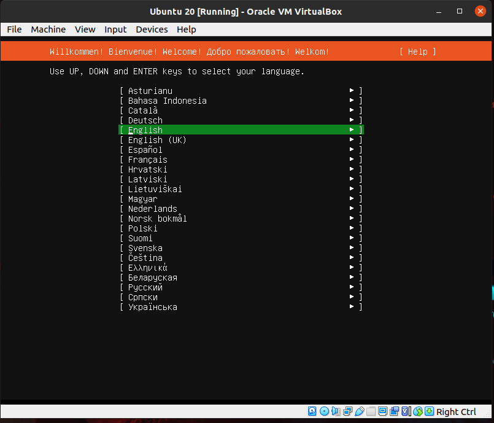
Task: Click the USB devices status icon
Action: coord(359,411)
